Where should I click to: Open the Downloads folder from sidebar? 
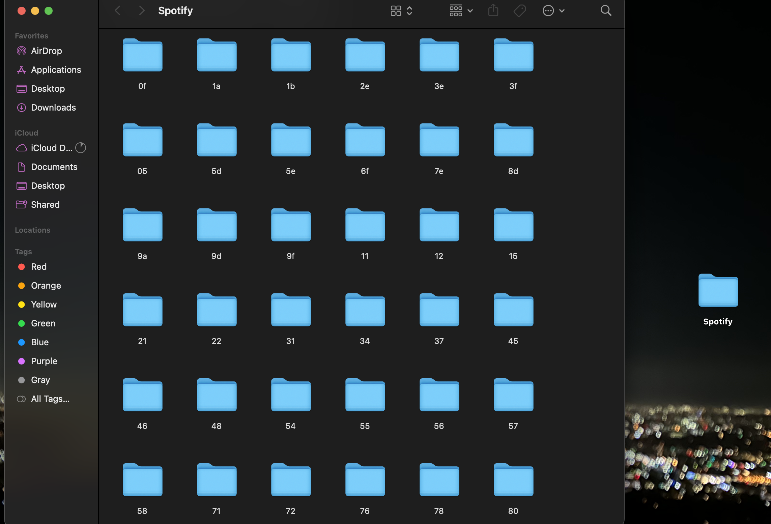[x=53, y=107]
